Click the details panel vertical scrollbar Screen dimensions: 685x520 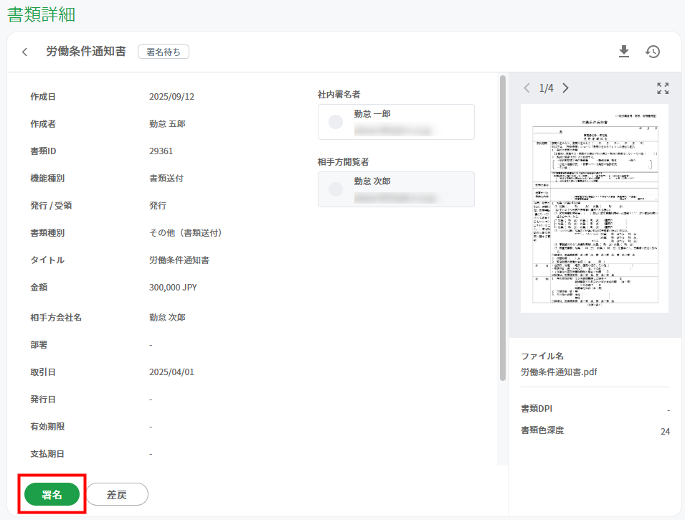tap(502, 230)
